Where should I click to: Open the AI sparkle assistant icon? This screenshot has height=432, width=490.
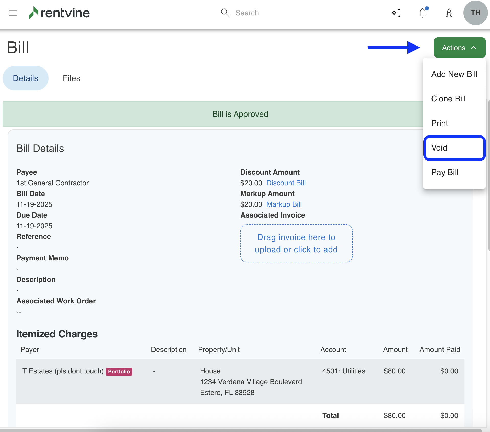396,13
